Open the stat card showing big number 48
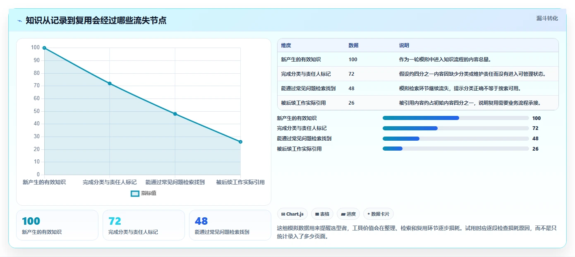The width and height of the screenshot is (575, 257). coord(230,225)
